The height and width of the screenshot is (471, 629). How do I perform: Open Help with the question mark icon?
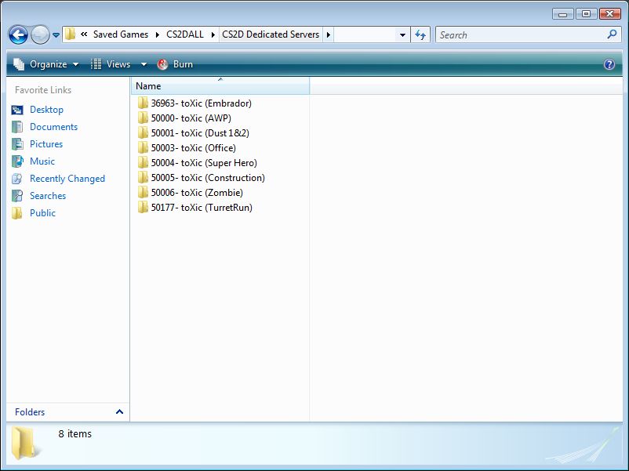609,64
